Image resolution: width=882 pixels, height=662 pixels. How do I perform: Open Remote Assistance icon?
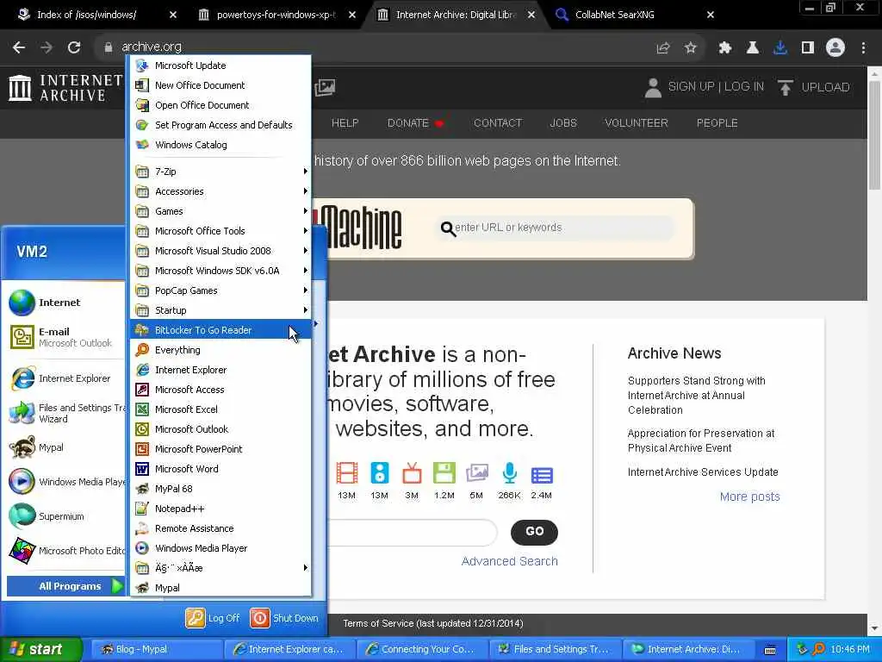142,528
